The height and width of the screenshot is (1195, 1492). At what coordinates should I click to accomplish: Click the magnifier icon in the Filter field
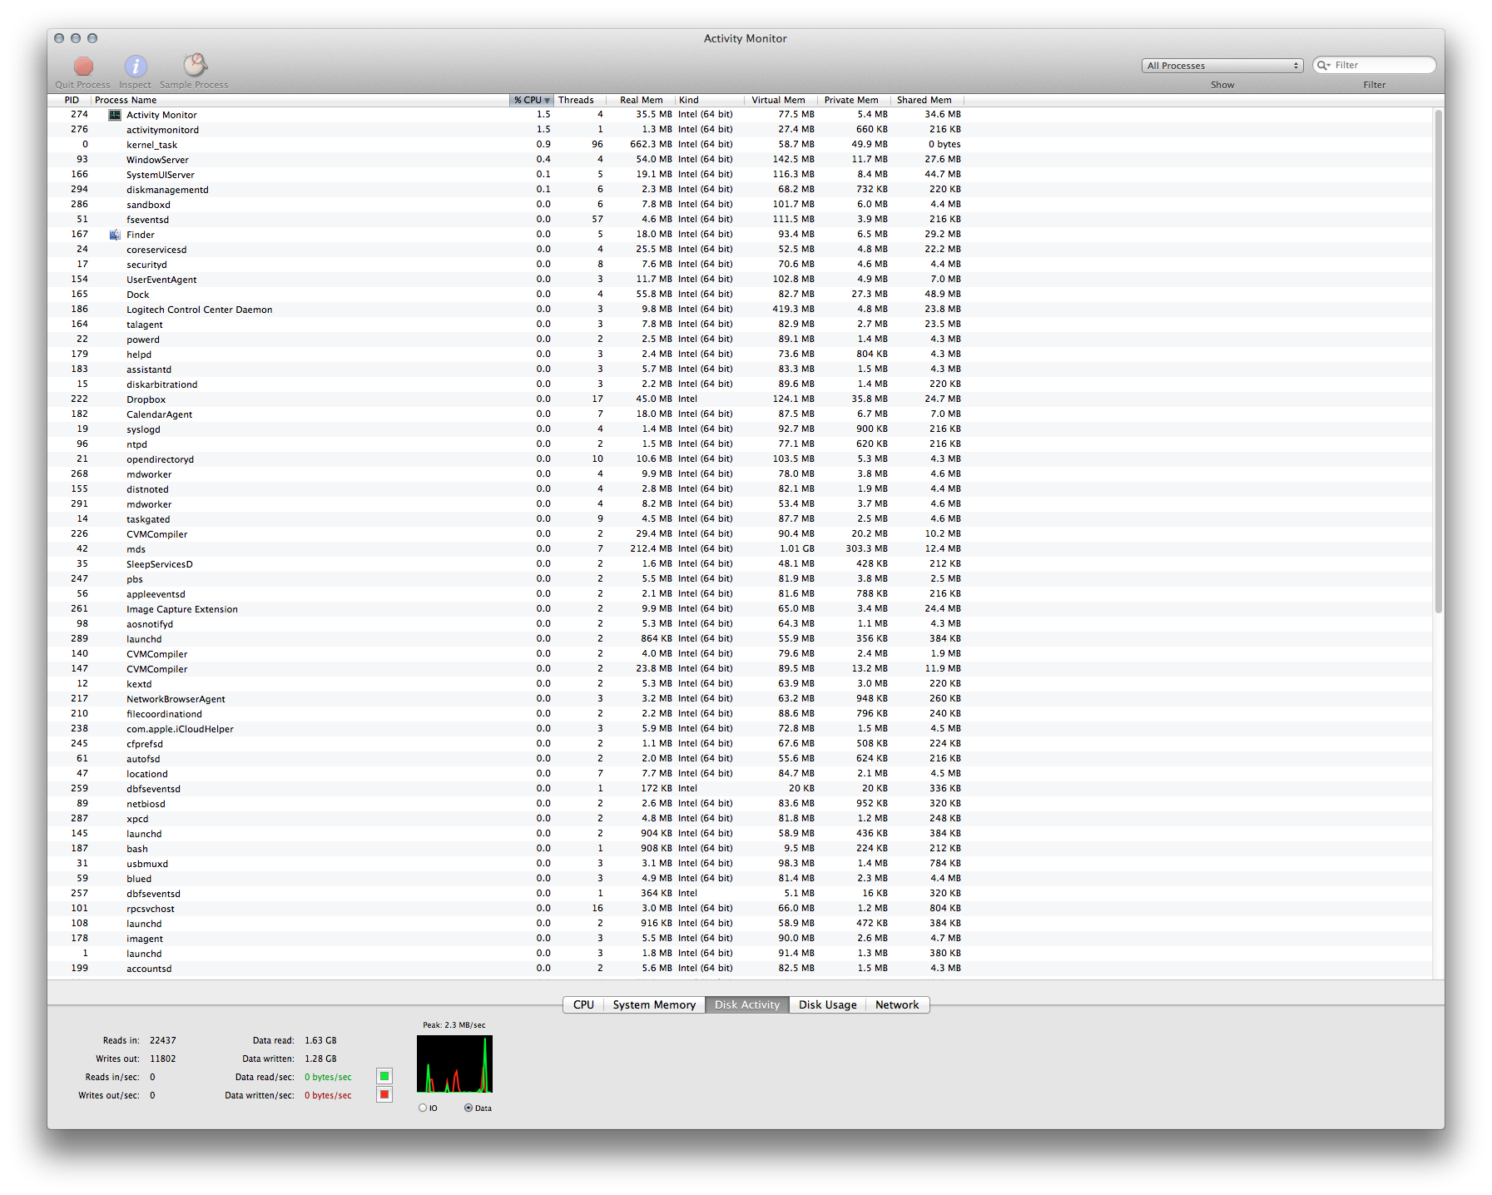point(1324,65)
